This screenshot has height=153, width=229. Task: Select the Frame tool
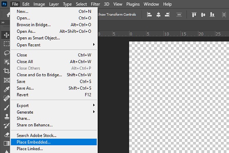pos(7,80)
